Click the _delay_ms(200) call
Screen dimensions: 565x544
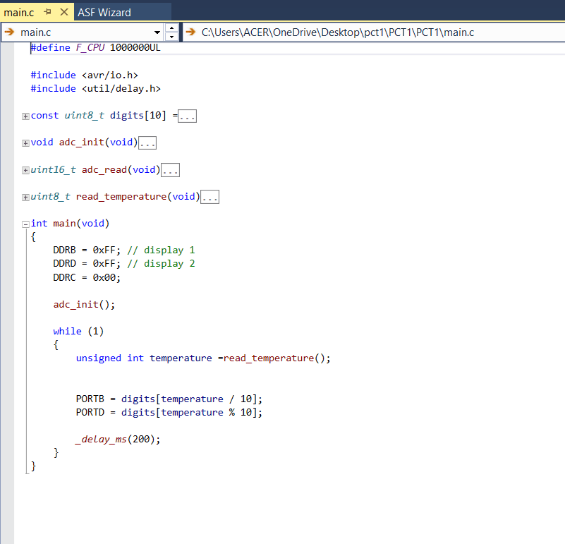tap(118, 439)
